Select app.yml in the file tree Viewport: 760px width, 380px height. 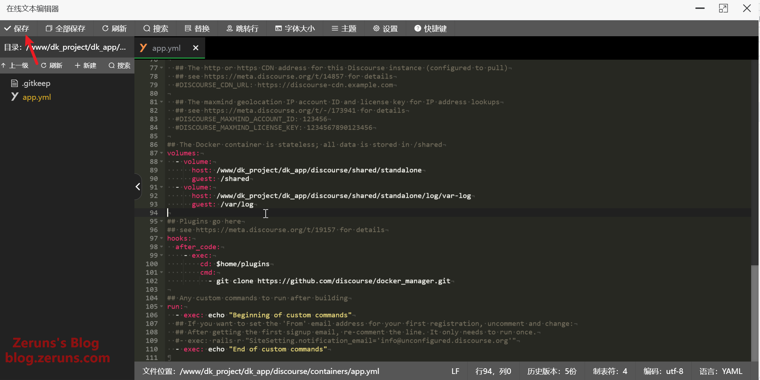(x=37, y=97)
